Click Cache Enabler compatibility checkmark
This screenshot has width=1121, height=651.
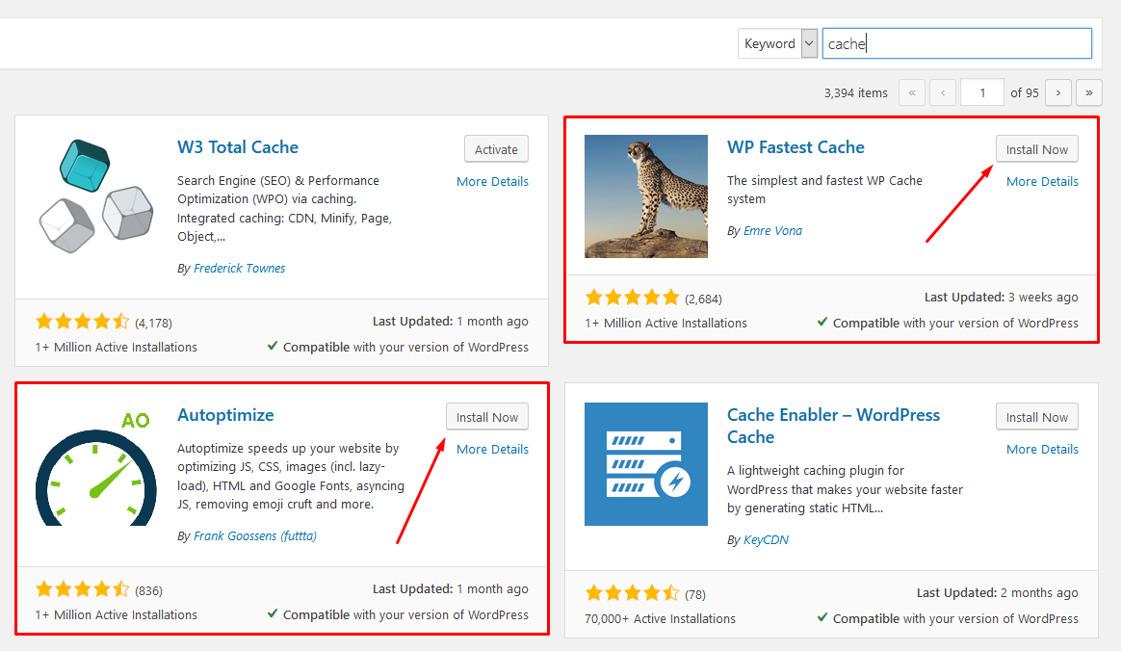click(822, 617)
